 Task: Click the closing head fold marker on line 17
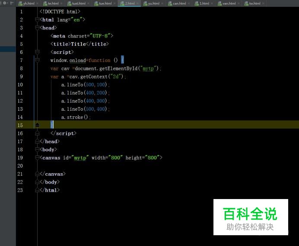(37, 141)
